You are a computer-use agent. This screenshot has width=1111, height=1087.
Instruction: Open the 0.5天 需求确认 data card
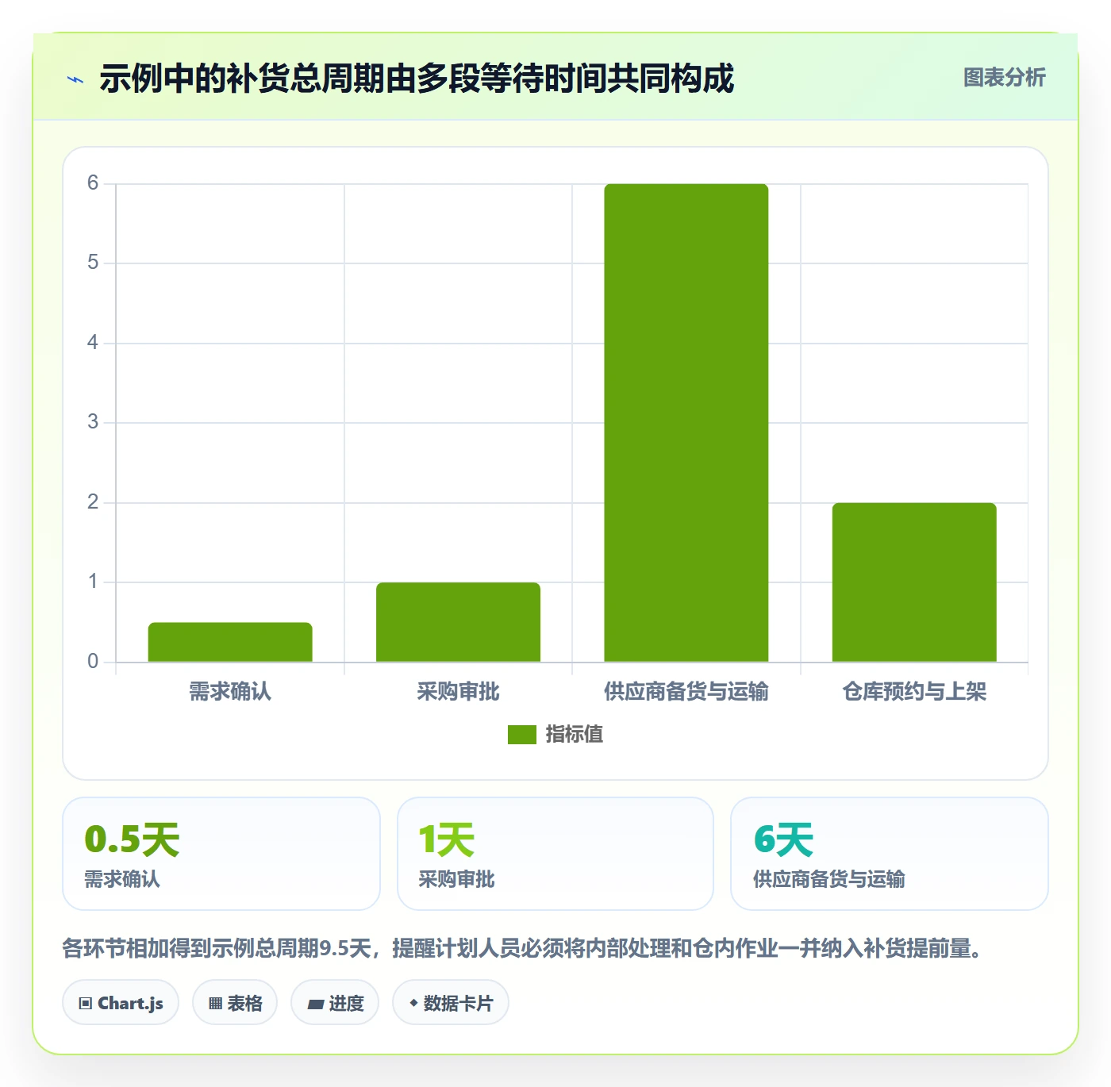click(x=221, y=854)
